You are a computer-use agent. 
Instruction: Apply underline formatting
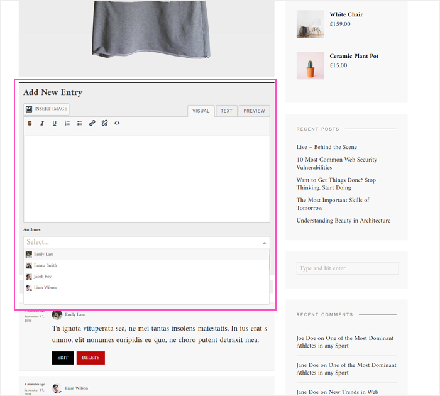coord(55,123)
